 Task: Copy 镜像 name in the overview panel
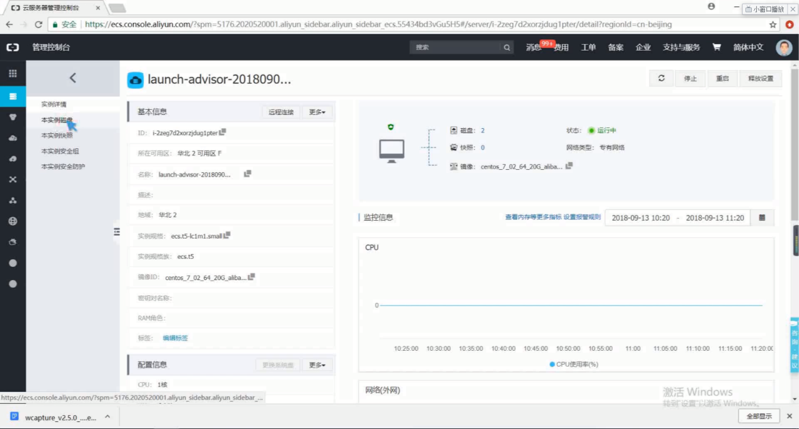[569, 166]
